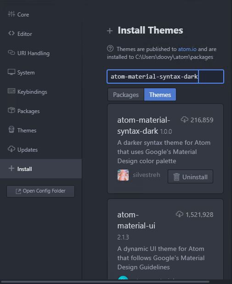Switch to the Packages search tab
The width and height of the screenshot is (232, 284).
click(126, 95)
